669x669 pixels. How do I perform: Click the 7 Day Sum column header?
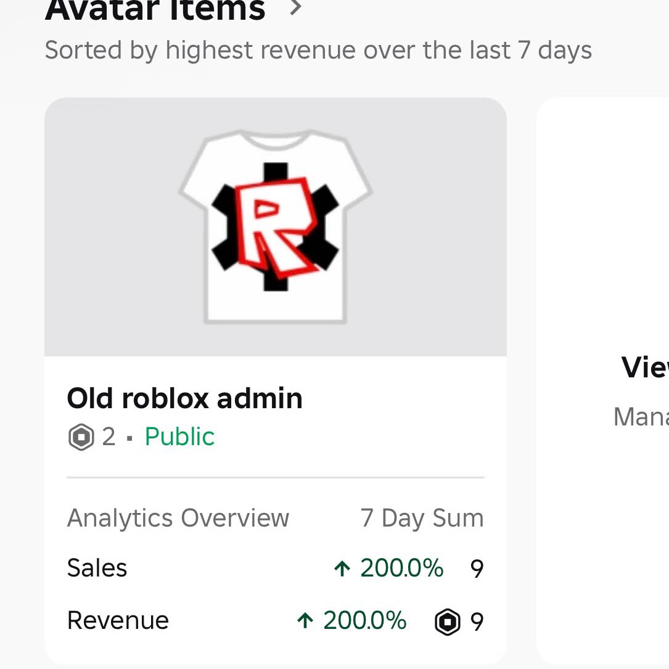(x=422, y=518)
